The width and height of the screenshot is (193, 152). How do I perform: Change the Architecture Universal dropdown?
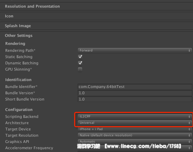pos(135,123)
